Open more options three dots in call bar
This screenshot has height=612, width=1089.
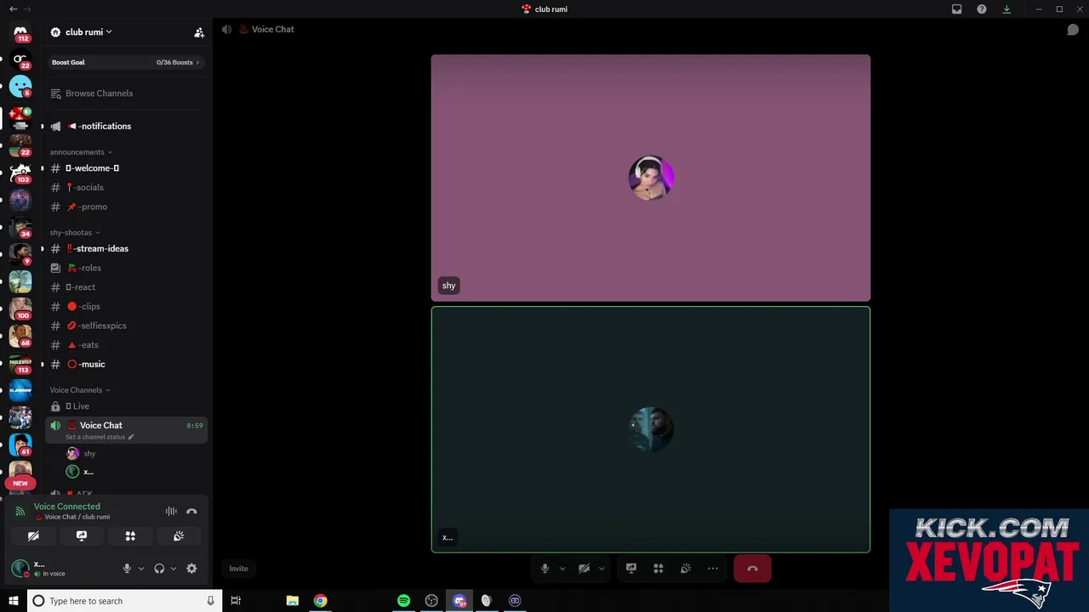(713, 569)
